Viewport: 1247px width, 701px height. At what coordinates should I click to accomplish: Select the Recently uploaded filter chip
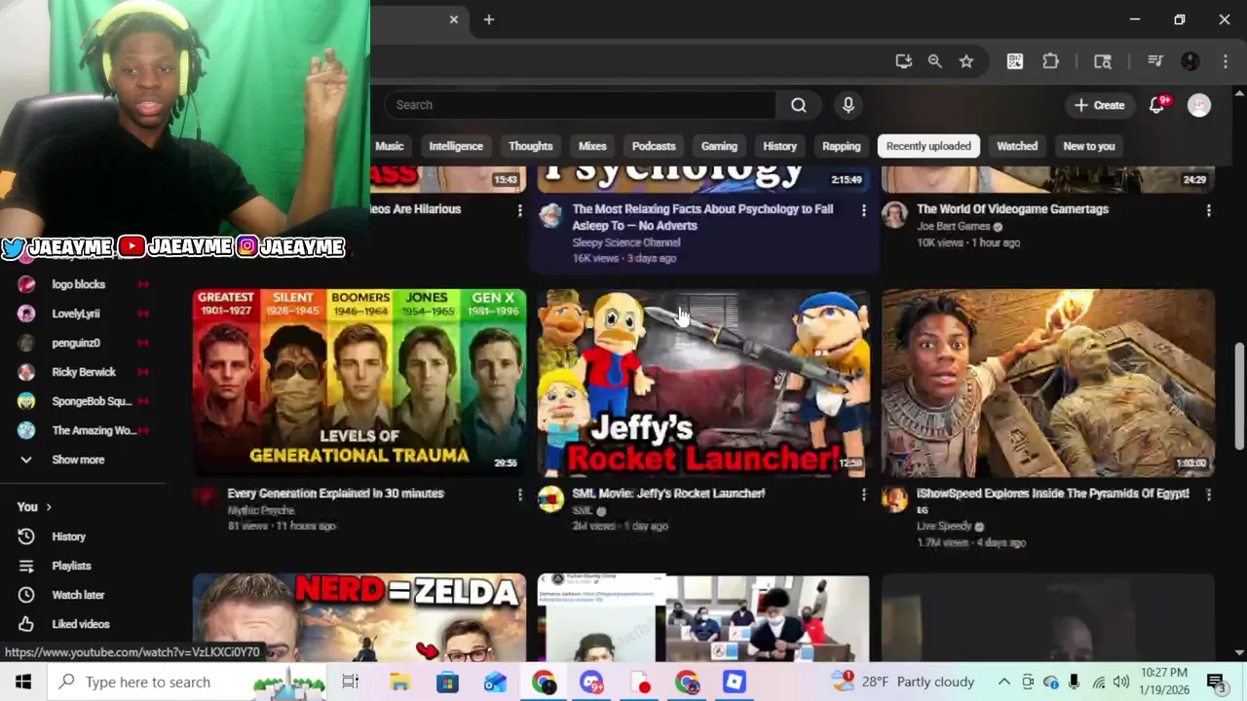(x=928, y=146)
